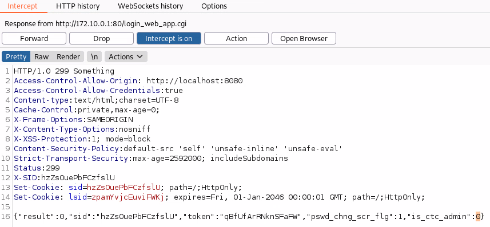Click the SAMEORIGIN value

(110, 119)
